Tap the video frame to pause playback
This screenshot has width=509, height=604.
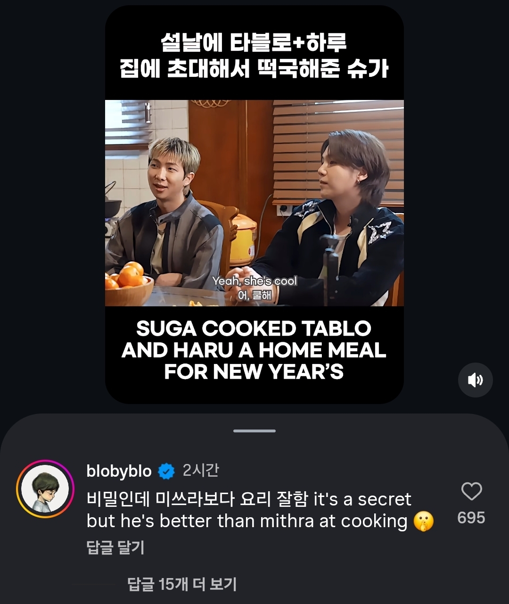tap(254, 203)
